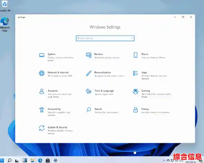Open the Search magnifier category icon

(89, 110)
